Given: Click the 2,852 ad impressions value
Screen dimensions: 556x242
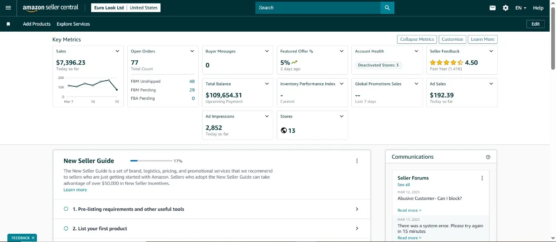Looking at the screenshot, I should [214, 128].
